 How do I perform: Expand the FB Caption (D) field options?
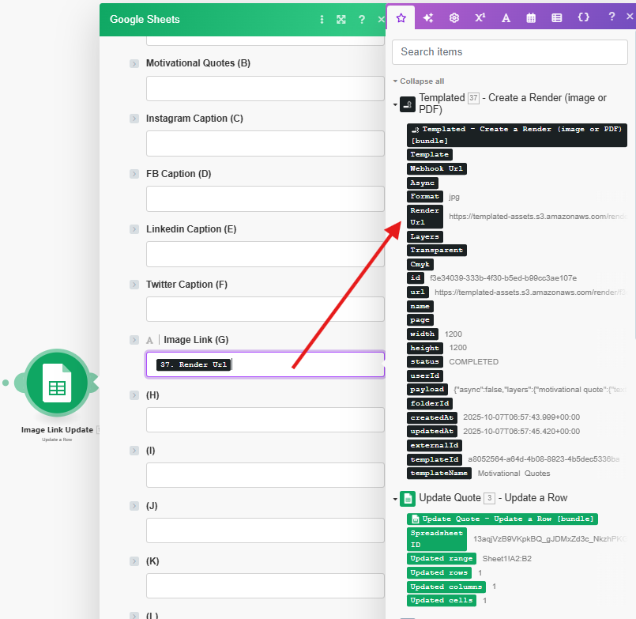pos(134,174)
